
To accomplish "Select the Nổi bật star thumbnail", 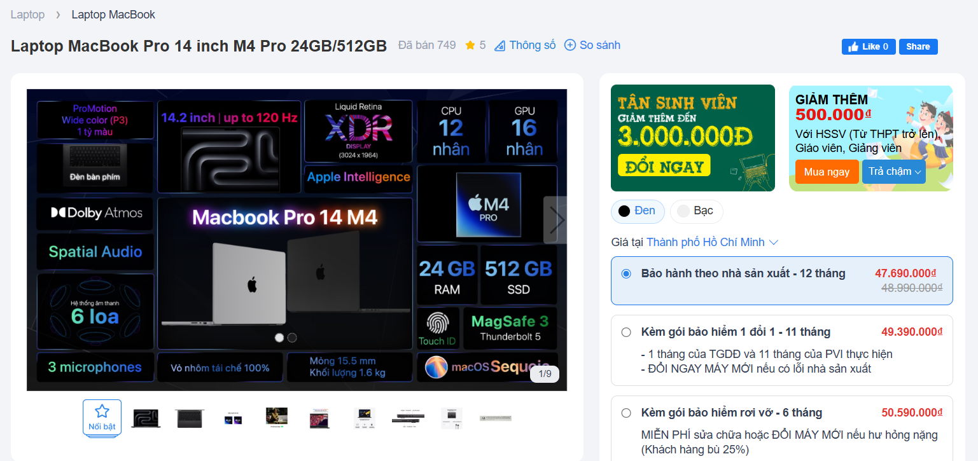I will tap(102, 417).
